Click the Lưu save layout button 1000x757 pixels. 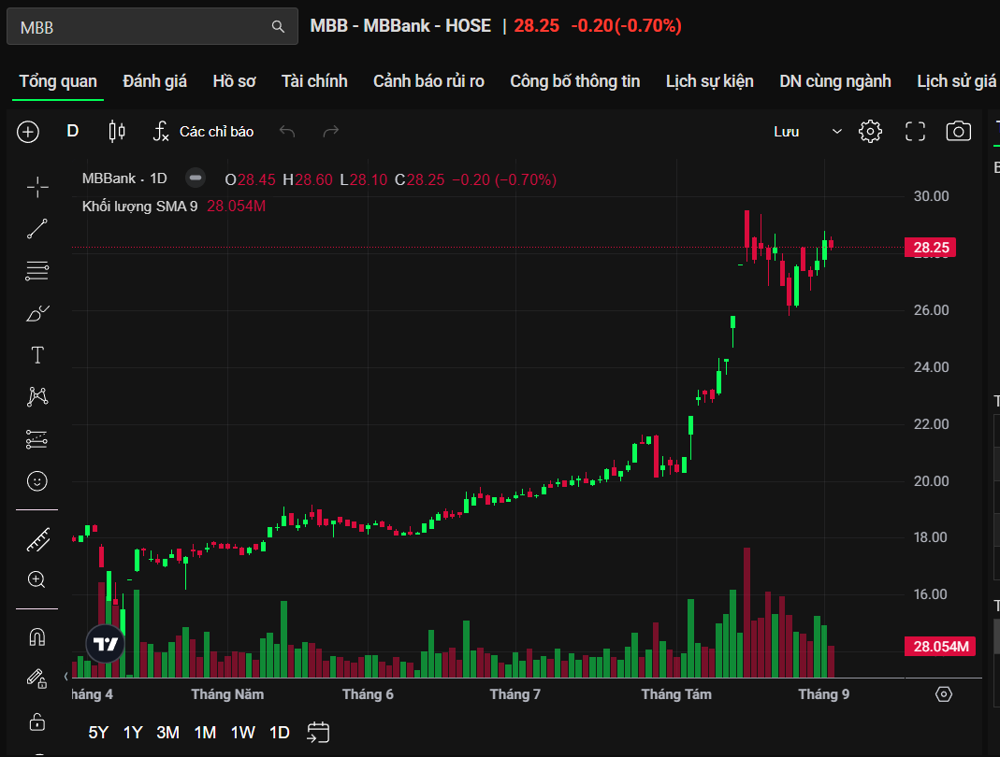pos(787,132)
